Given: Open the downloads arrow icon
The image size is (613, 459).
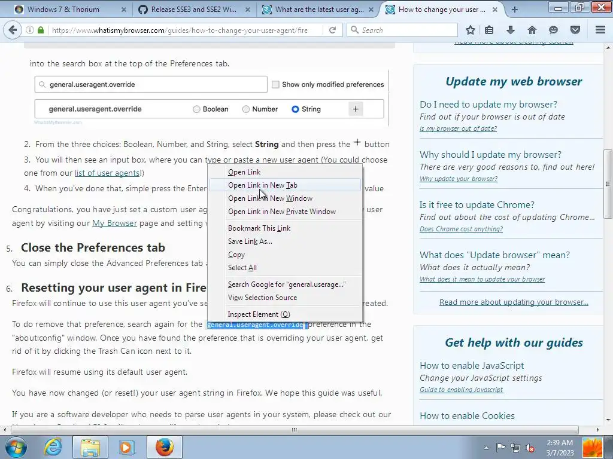Looking at the screenshot, I should (x=510, y=30).
